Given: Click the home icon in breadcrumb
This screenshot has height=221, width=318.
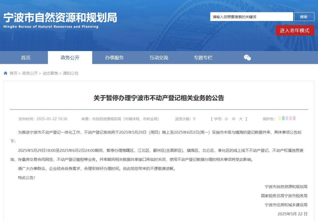Looking at the screenshot, I should tap(6, 73).
